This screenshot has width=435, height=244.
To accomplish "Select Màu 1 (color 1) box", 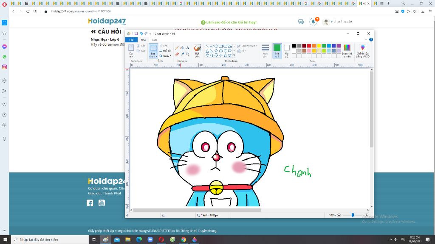I will 277,51.
